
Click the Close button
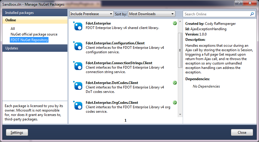pos(242,133)
